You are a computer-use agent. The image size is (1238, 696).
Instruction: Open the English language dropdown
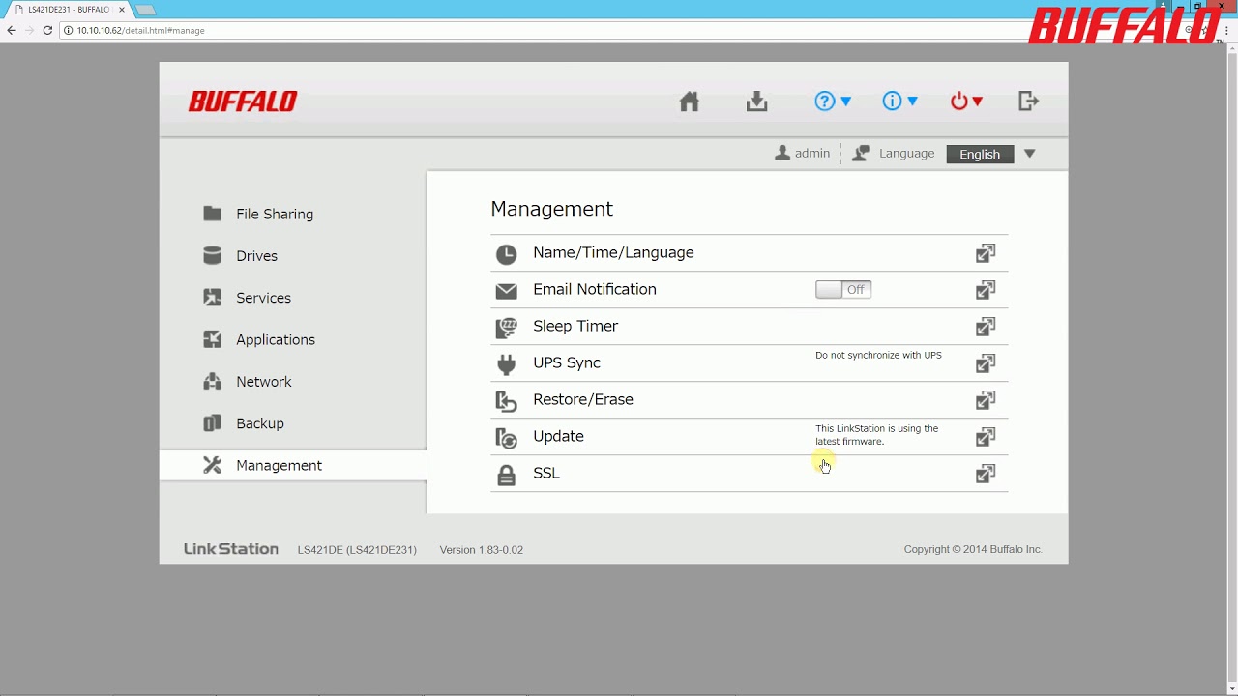[x=991, y=154]
